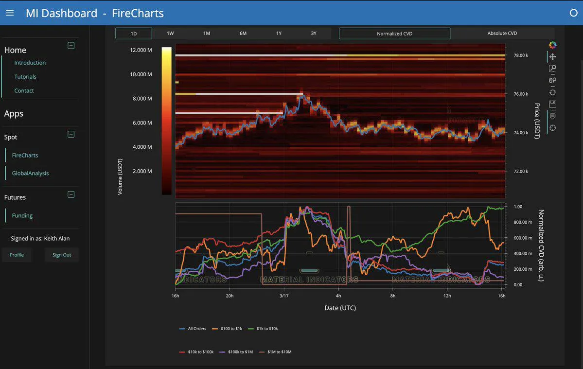Open the GlobalAnalysis link
Viewport: 583px width, 369px height.
(x=30, y=173)
